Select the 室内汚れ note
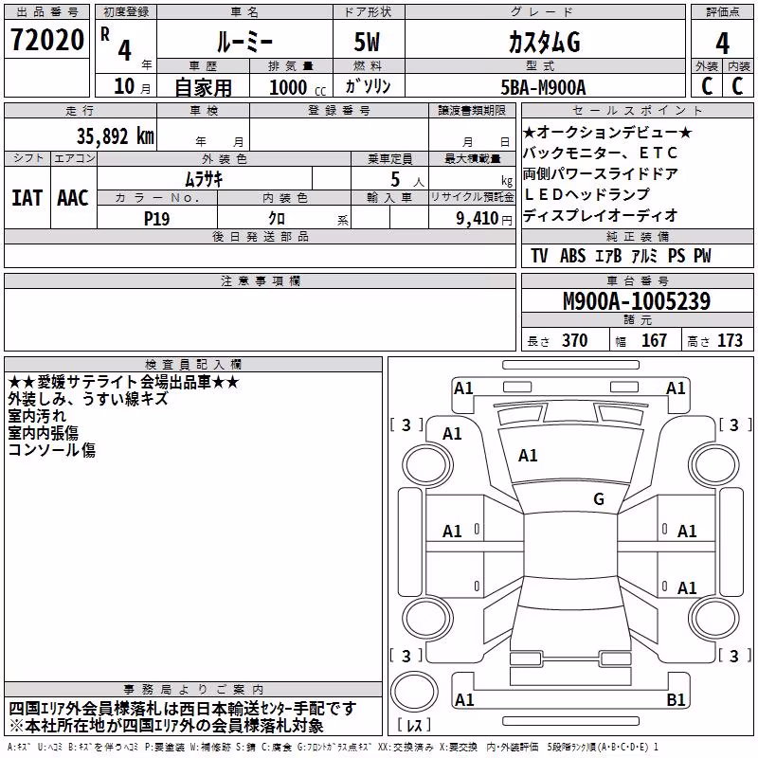Screen dimensions: 758x758 point(37,416)
